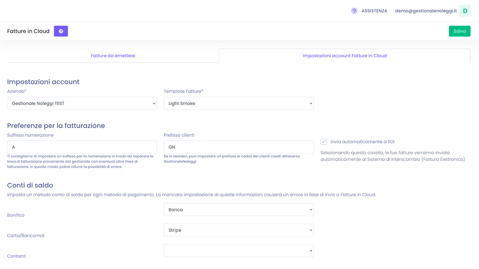Click the Conti di saldo heading
The width and height of the screenshot is (479, 269).
pyautogui.click(x=30, y=185)
